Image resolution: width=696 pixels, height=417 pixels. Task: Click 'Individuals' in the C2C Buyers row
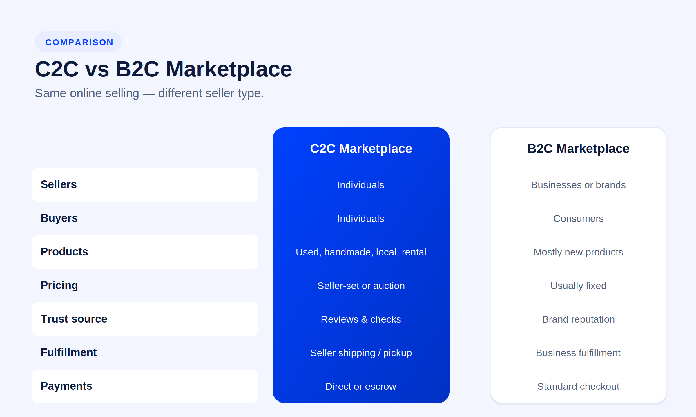361,219
